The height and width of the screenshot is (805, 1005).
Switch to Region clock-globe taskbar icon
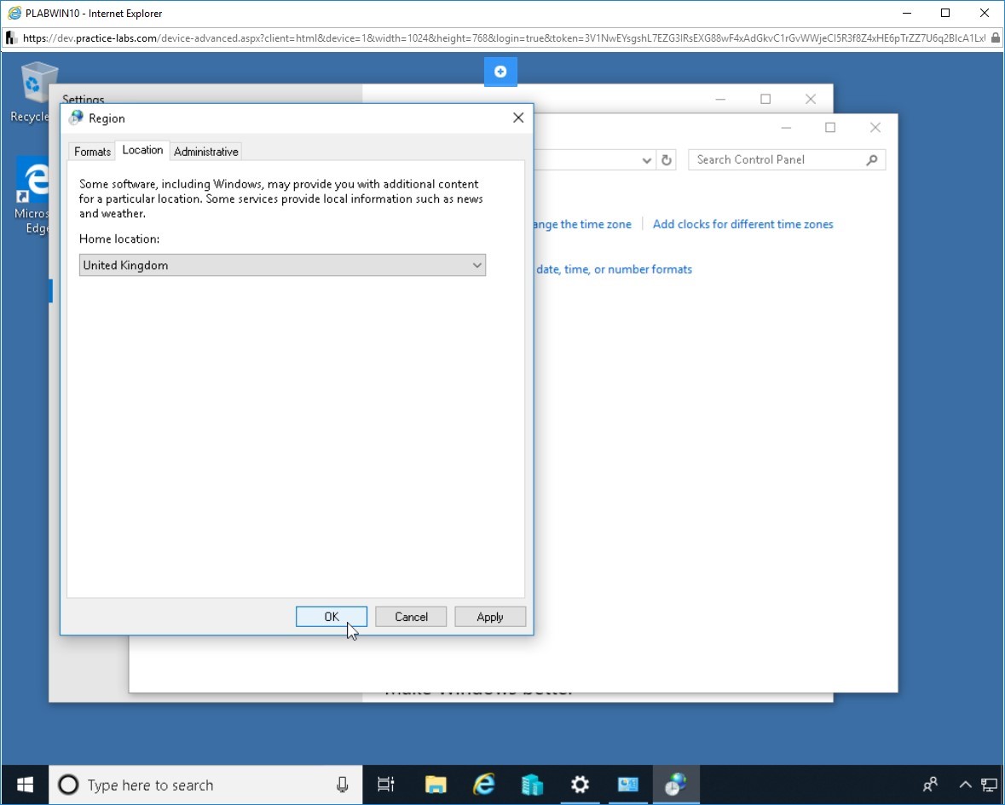pos(676,785)
